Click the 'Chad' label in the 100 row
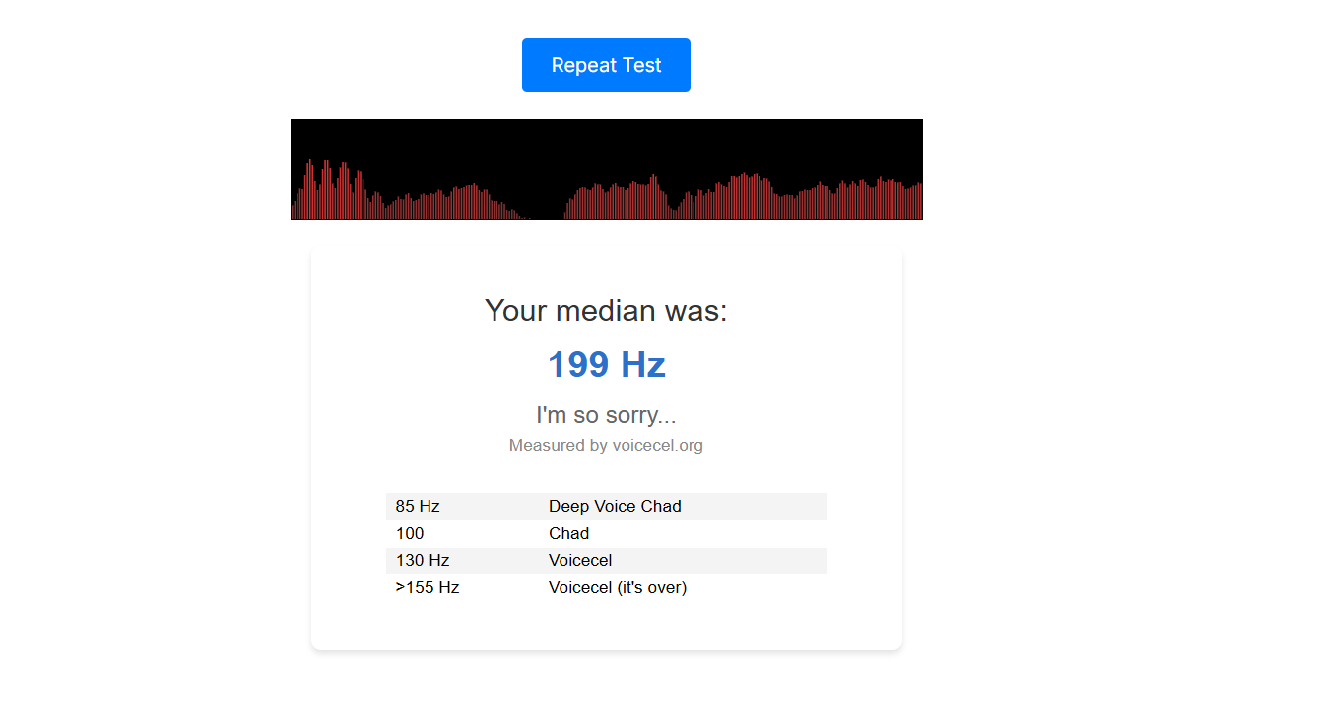 [x=568, y=534]
